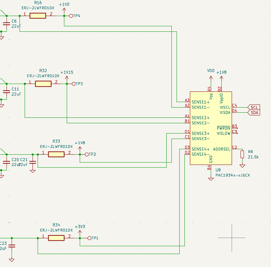Click the R33 resistor body
This screenshot has width=271, height=267.
(x=56, y=154)
